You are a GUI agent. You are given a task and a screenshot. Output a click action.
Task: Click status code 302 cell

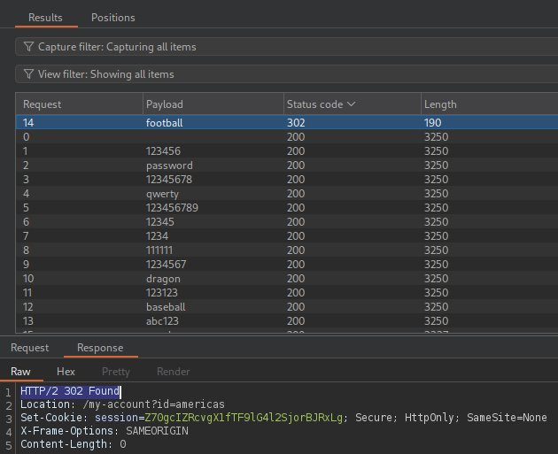coord(296,123)
